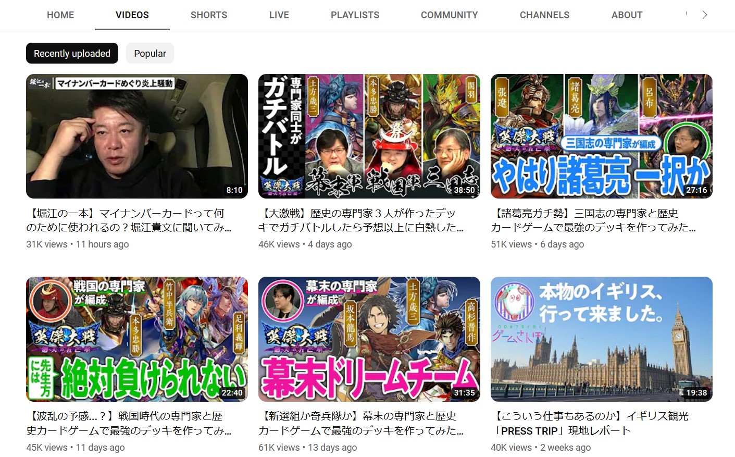View the ABOUT tab
This screenshot has width=735, height=457.
click(627, 15)
